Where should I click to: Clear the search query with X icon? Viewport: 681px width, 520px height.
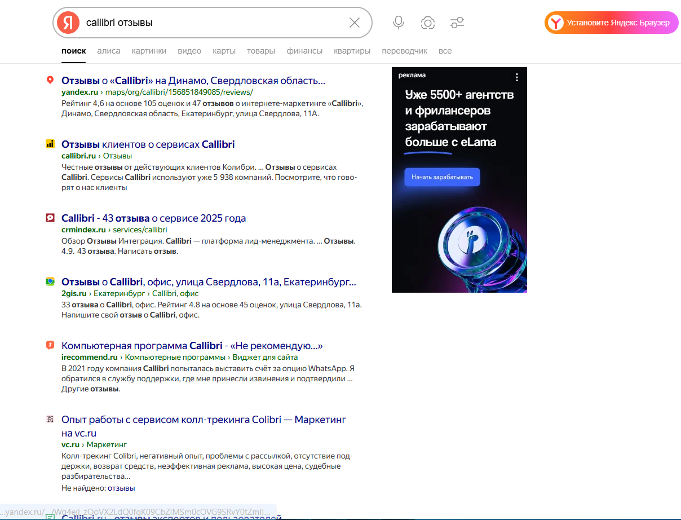[355, 23]
